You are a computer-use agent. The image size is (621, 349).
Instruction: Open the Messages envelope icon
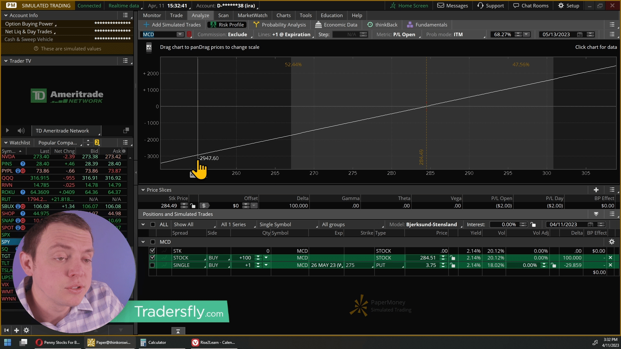click(x=440, y=5)
